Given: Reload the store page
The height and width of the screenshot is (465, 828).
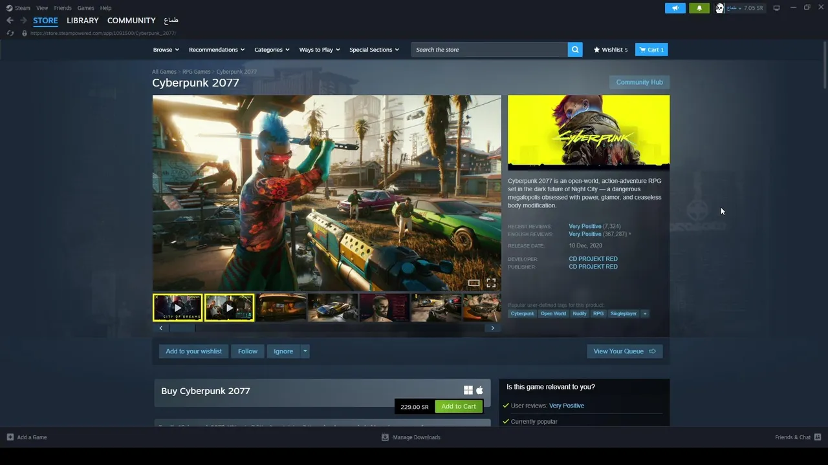Looking at the screenshot, I should (x=10, y=33).
